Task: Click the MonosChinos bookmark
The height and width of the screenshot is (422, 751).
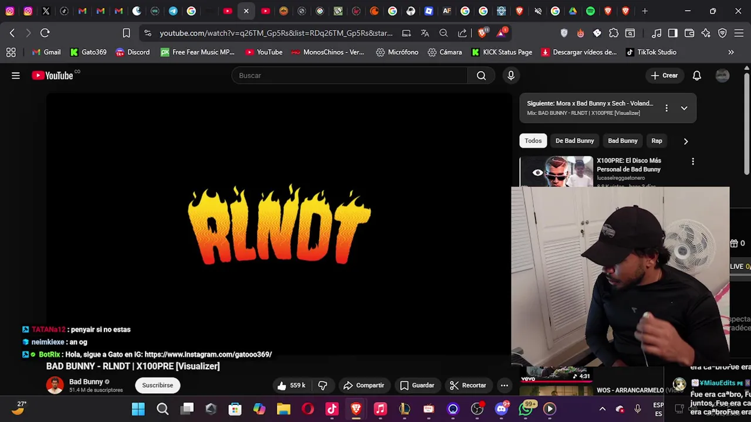Action: (x=327, y=52)
